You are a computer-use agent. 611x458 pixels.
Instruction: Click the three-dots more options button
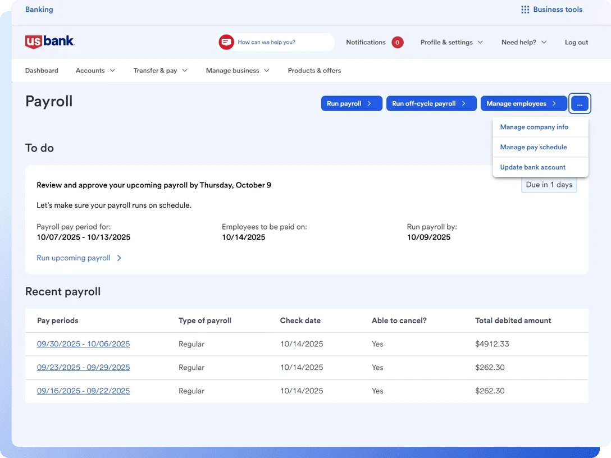tap(580, 104)
